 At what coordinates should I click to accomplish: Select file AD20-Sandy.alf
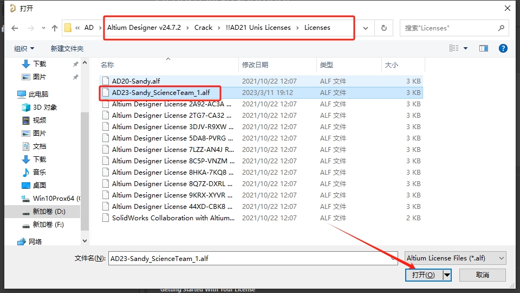point(261,81)
